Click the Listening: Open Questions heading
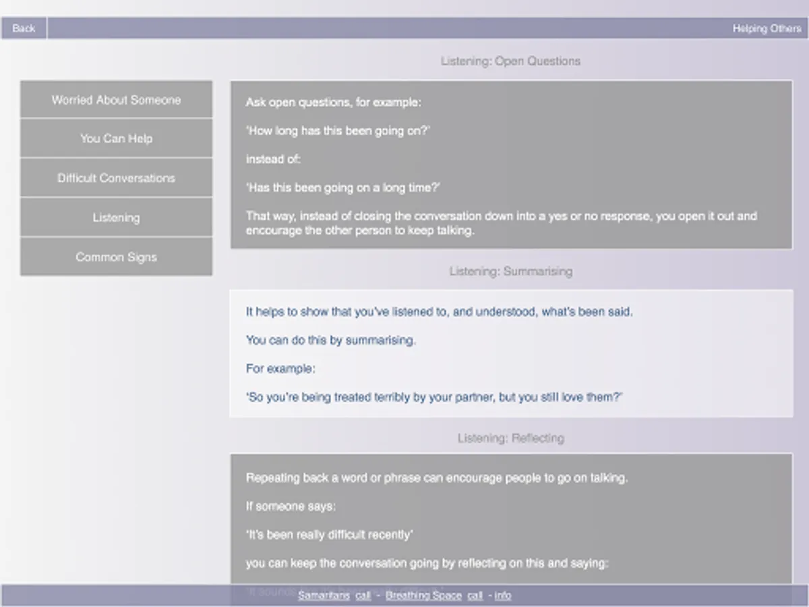The image size is (809, 607). tap(510, 61)
